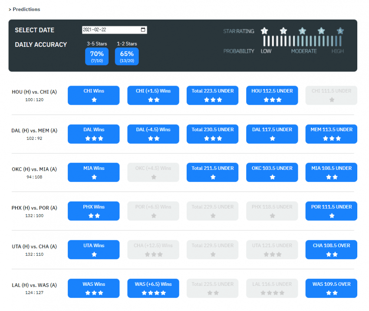Click the MIA Wins prediction tile
The image size is (369, 311).
[94, 172]
